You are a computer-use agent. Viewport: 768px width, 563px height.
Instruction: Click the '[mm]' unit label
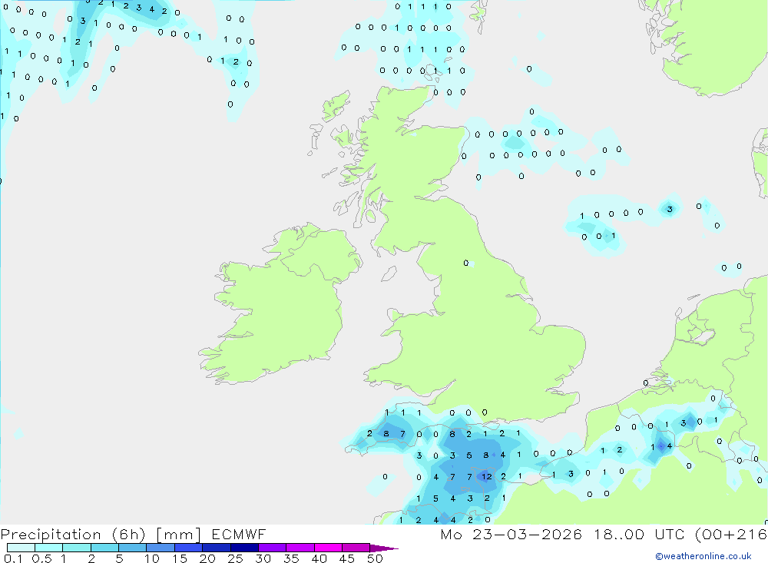point(179,535)
